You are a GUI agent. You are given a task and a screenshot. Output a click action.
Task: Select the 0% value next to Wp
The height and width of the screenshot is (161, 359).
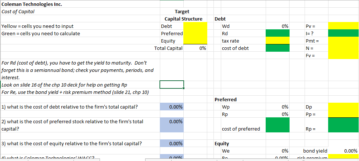click(277, 107)
